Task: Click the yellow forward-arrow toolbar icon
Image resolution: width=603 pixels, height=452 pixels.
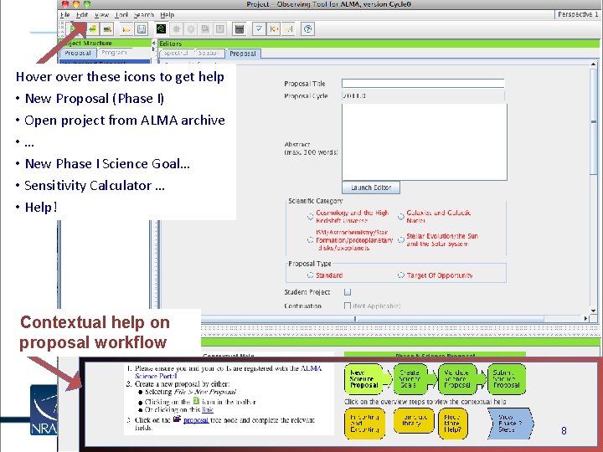Action: [288, 28]
